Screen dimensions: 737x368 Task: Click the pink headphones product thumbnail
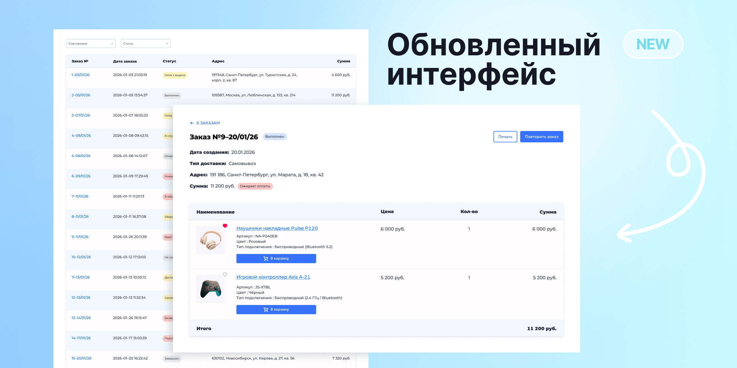pos(211,240)
